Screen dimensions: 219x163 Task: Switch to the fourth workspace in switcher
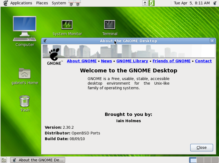215,160
